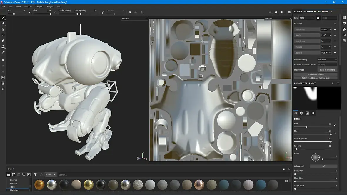
Task: Open the Plugins menu
Action: pos(50,6)
